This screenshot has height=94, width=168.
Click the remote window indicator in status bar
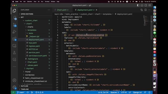point(13,92)
